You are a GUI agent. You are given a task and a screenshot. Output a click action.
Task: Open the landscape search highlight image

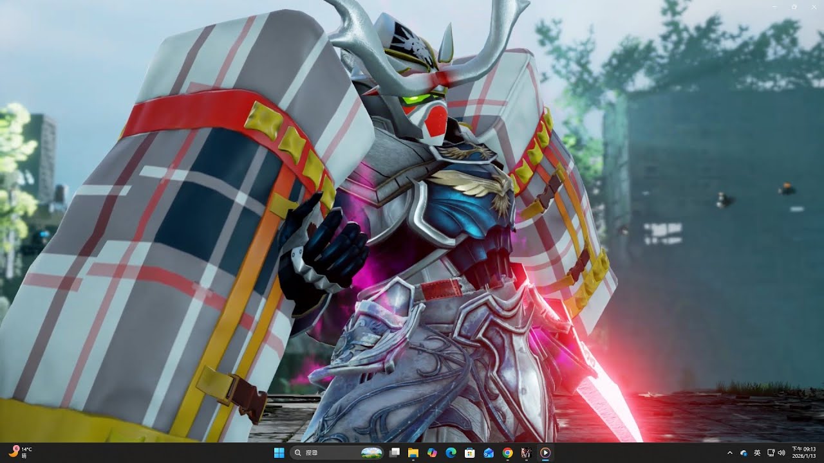[x=371, y=453]
